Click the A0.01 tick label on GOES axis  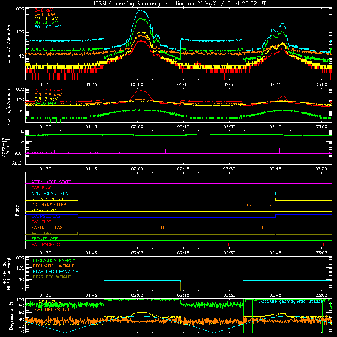(x=18, y=163)
